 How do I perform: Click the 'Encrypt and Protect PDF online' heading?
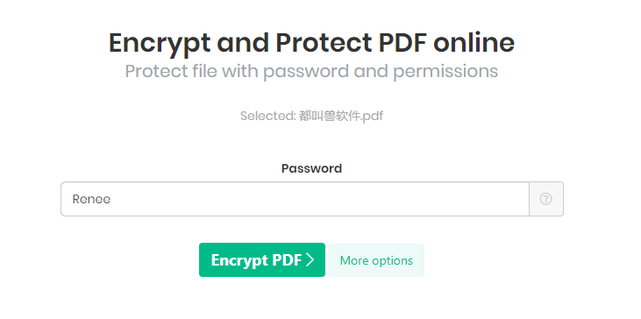[311, 42]
